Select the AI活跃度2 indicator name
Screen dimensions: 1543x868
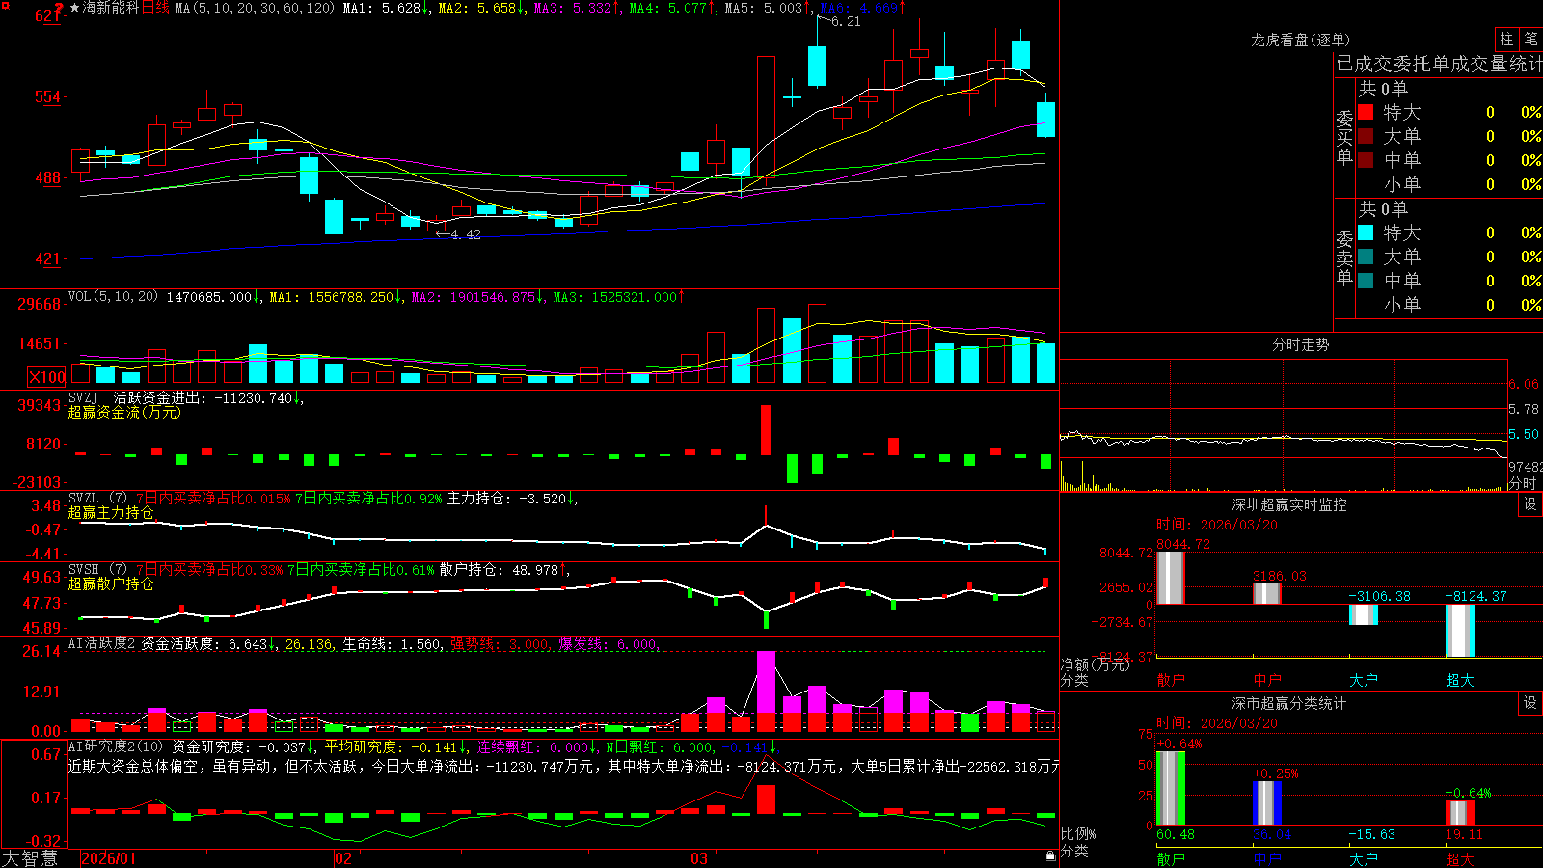tap(101, 643)
